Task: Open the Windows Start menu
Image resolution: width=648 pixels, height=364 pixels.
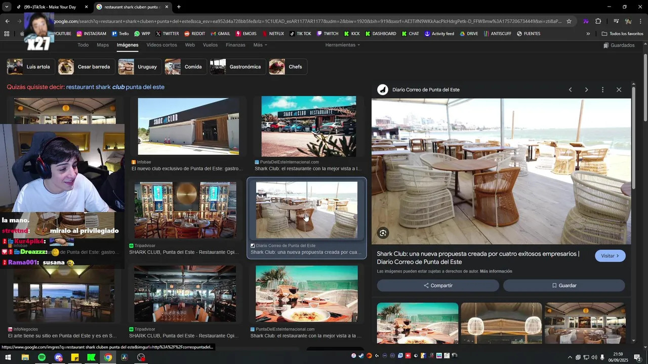Action: click(x=8, y=357)
